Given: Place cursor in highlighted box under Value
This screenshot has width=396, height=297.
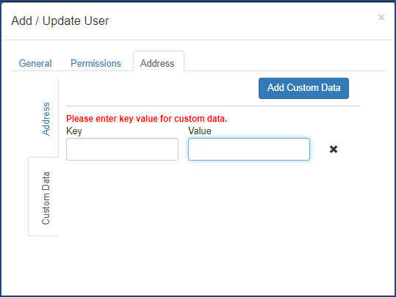Looking at the screenshot, I should coord(249,149).
